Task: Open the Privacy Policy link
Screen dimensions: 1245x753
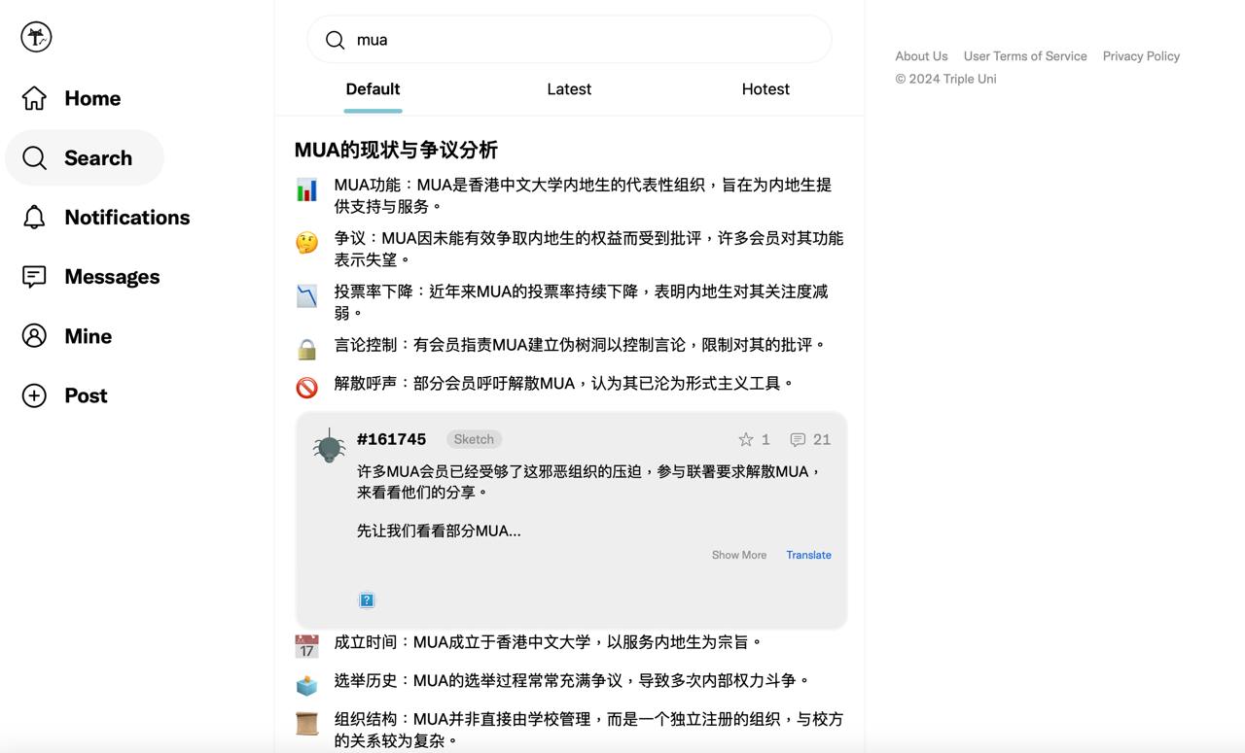Action: (x=1141, y=56)
